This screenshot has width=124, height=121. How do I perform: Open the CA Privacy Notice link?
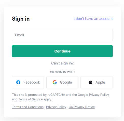point(82,107)
